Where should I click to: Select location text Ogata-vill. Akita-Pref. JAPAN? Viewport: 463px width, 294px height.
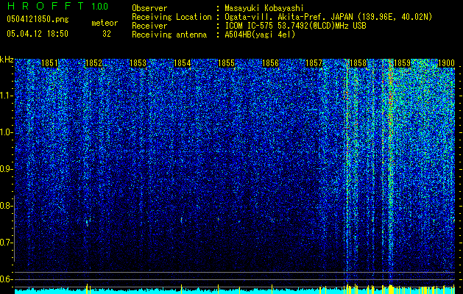pyautogui.click(x=289, y=17)
